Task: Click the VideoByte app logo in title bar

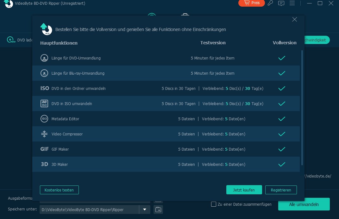Action: pos(9,3)
